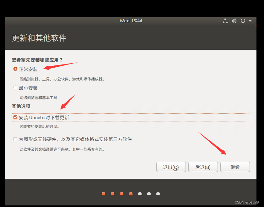This screenshot has width=264, height=207.
Task: Open the power icon menu
Action: (243, 21)
